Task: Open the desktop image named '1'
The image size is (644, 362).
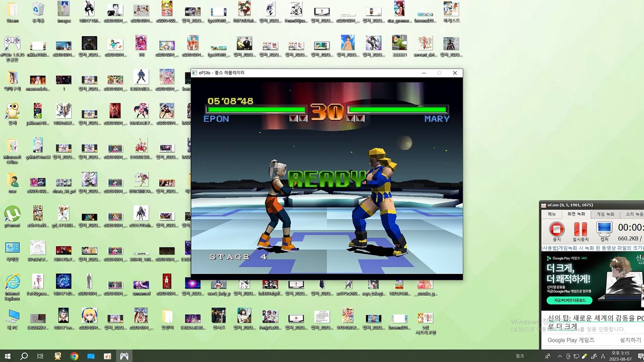Action: pyautogui.click(x=63, y=82)
